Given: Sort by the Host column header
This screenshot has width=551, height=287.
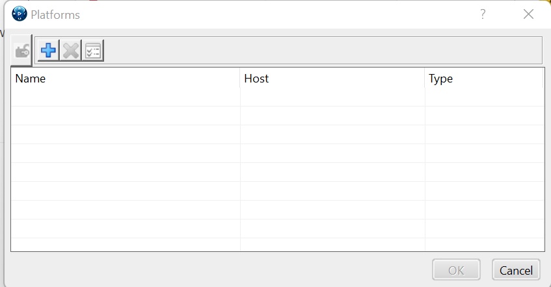Looking at the screenshot, I should [x=332, y=79].
